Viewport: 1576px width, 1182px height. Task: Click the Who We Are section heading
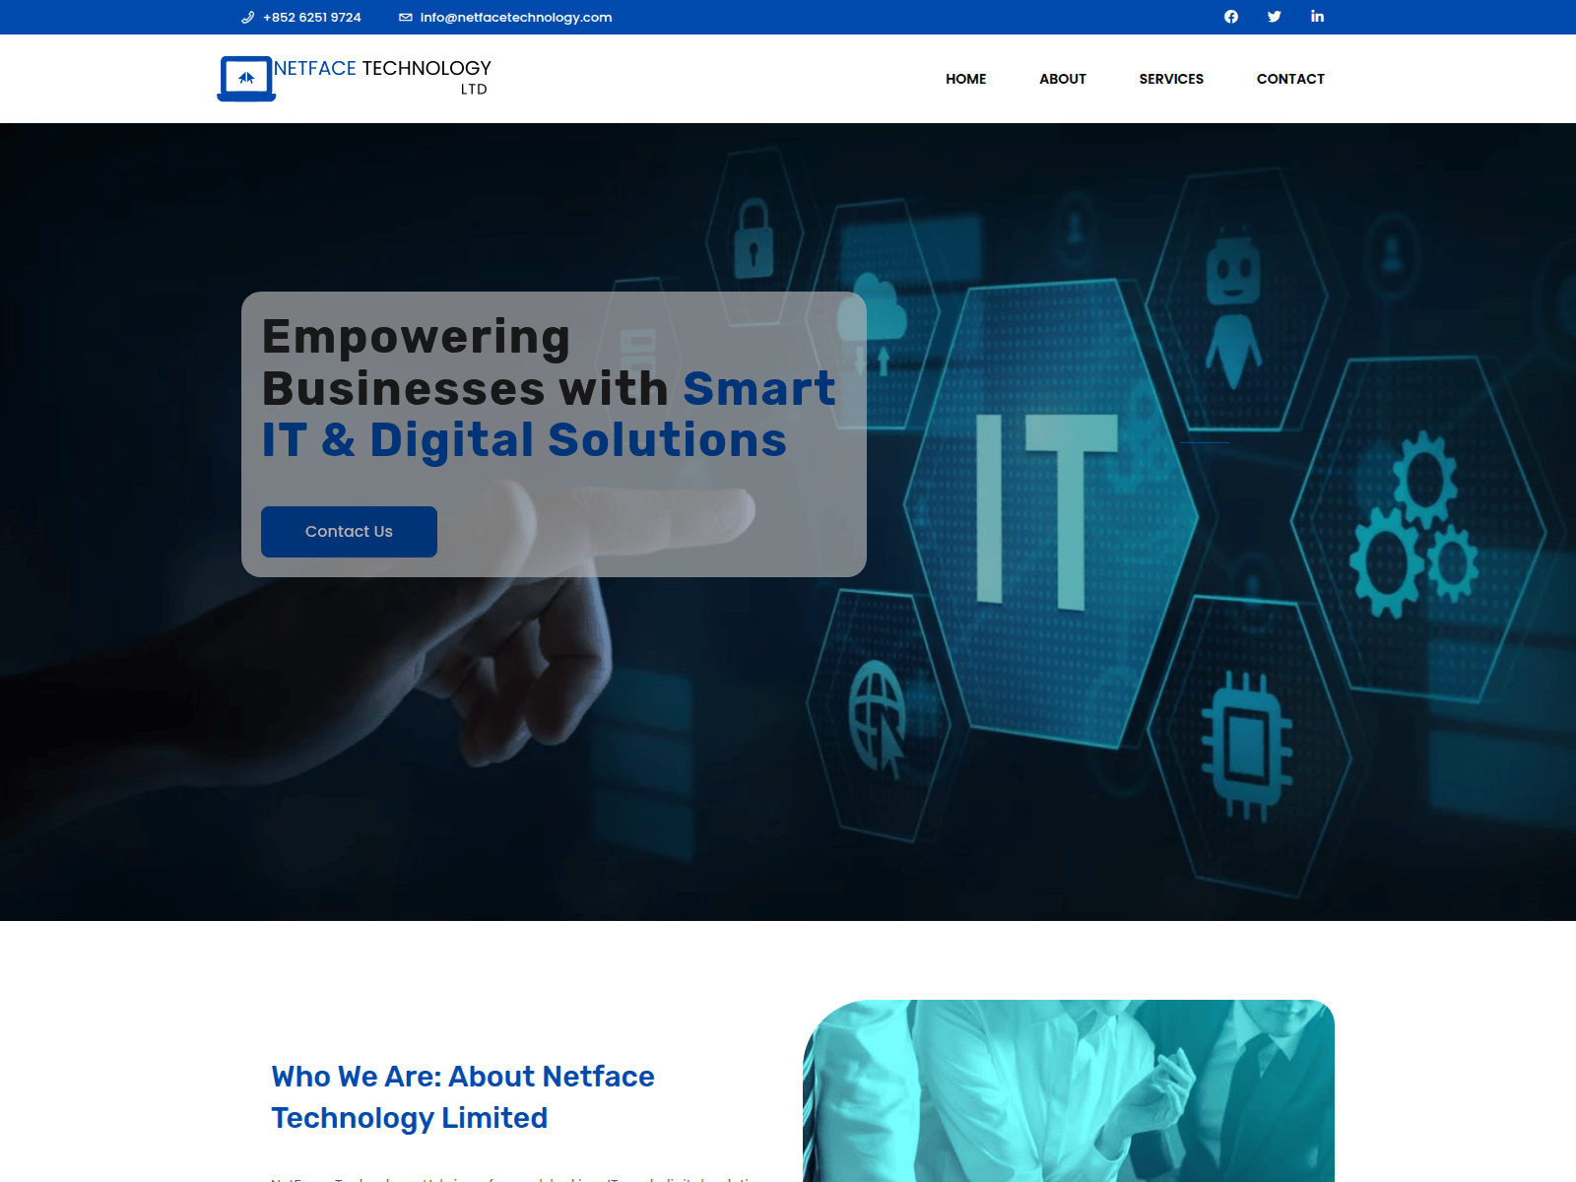[x=462, y=1096]
